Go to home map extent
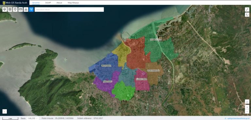 click(x=247, y=102)
